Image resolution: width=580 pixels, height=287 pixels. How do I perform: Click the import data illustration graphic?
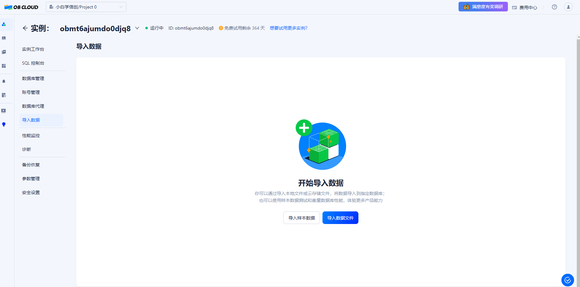click(x=321, y=145)
